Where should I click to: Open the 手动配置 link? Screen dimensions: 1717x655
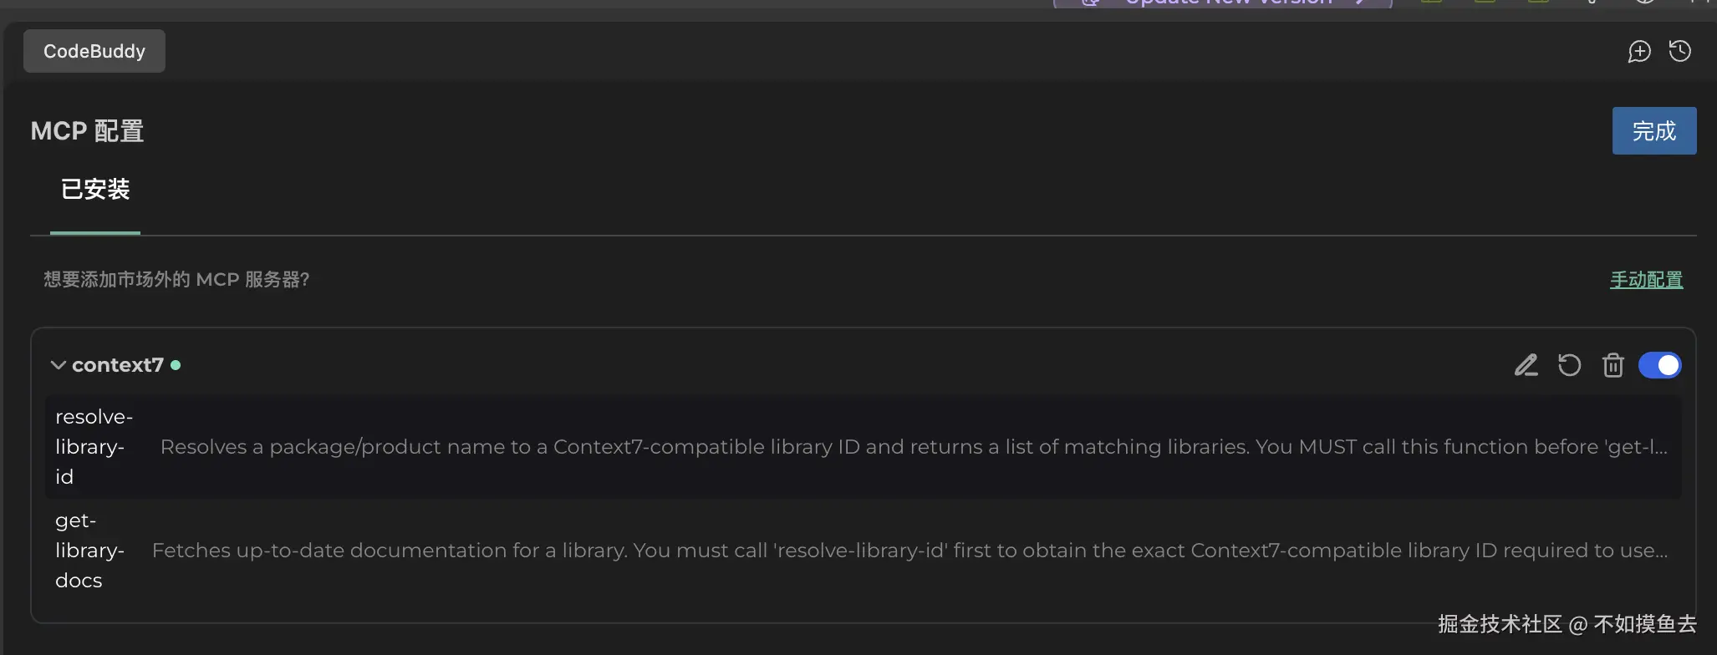click(x=1646, y=280)
